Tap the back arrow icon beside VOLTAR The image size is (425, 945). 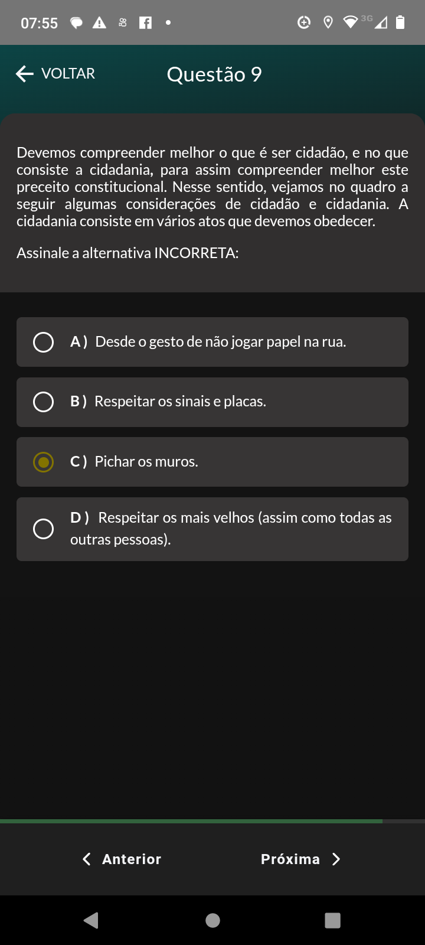(25, 74)
